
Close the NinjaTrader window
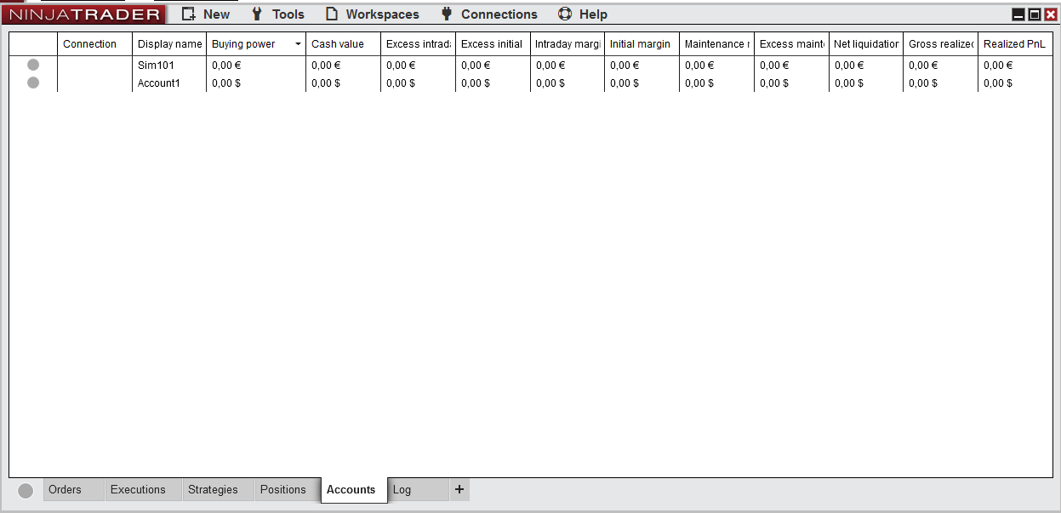point(1050,14)
